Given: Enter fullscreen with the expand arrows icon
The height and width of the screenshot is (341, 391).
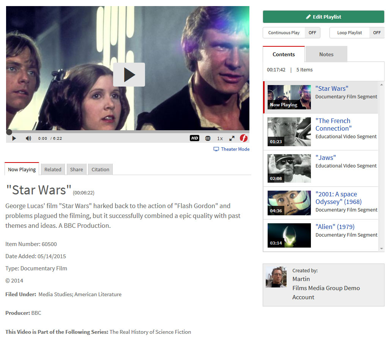Looking at the screenshot, I should [x=232, y=138].
